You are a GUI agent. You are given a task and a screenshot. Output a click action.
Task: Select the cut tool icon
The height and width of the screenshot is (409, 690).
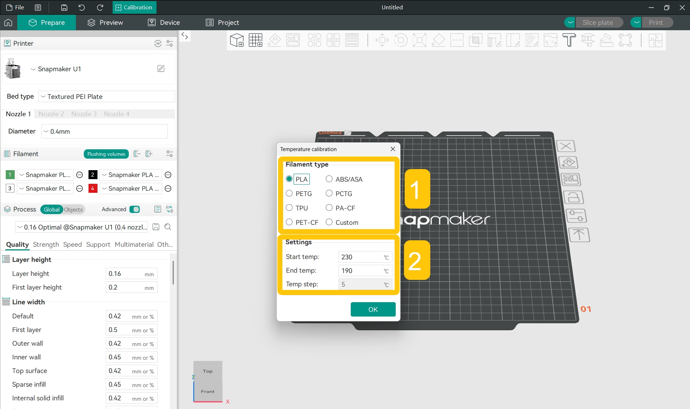pos(457,40)
